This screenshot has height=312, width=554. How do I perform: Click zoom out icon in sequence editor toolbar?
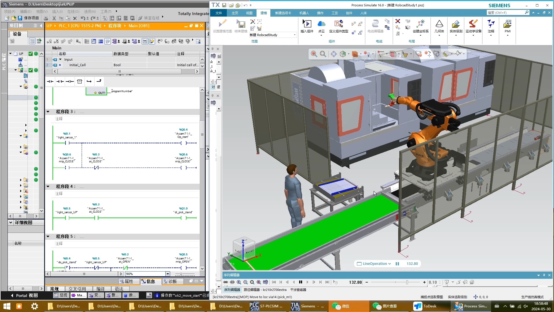click(x=246, y=282)
